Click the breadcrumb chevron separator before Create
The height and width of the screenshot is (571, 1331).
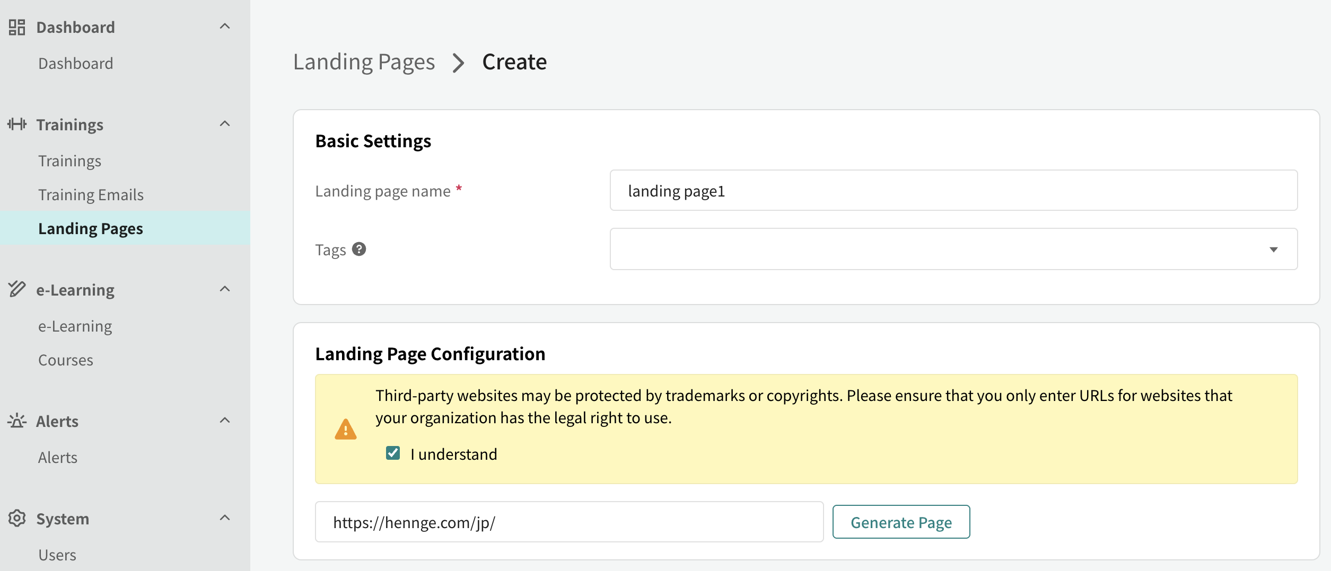point(459,63)
